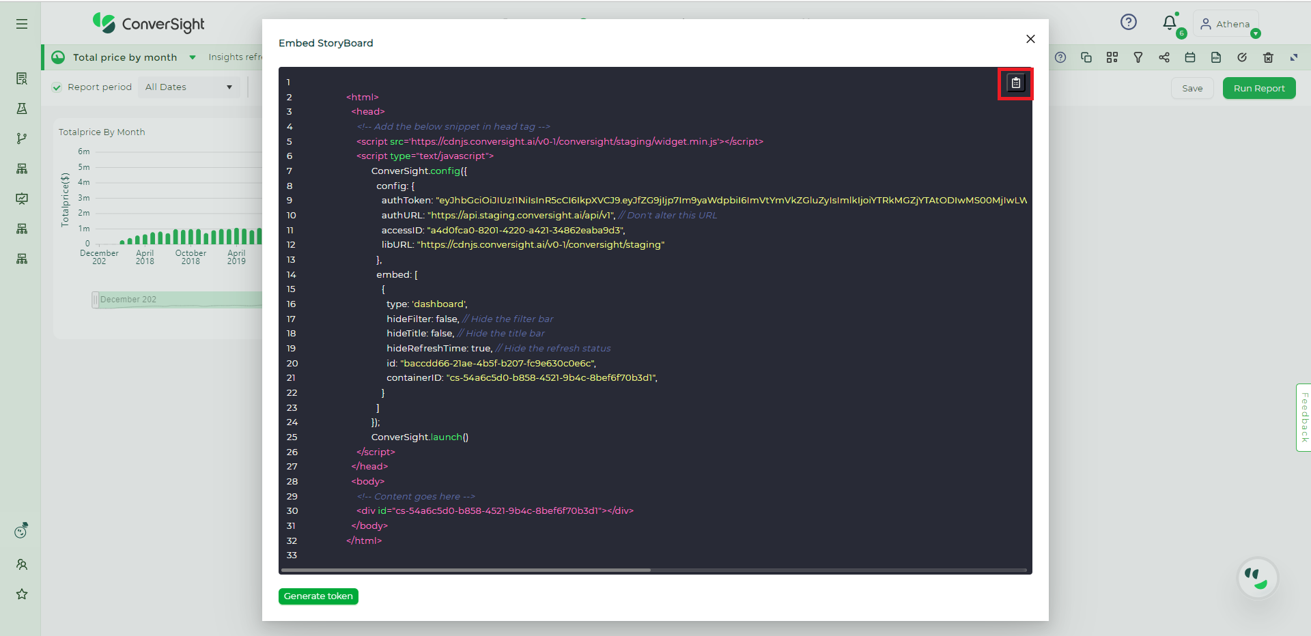Click the share toolbar icon
The image size is (1311, 636).
(x=1164, y=57)
